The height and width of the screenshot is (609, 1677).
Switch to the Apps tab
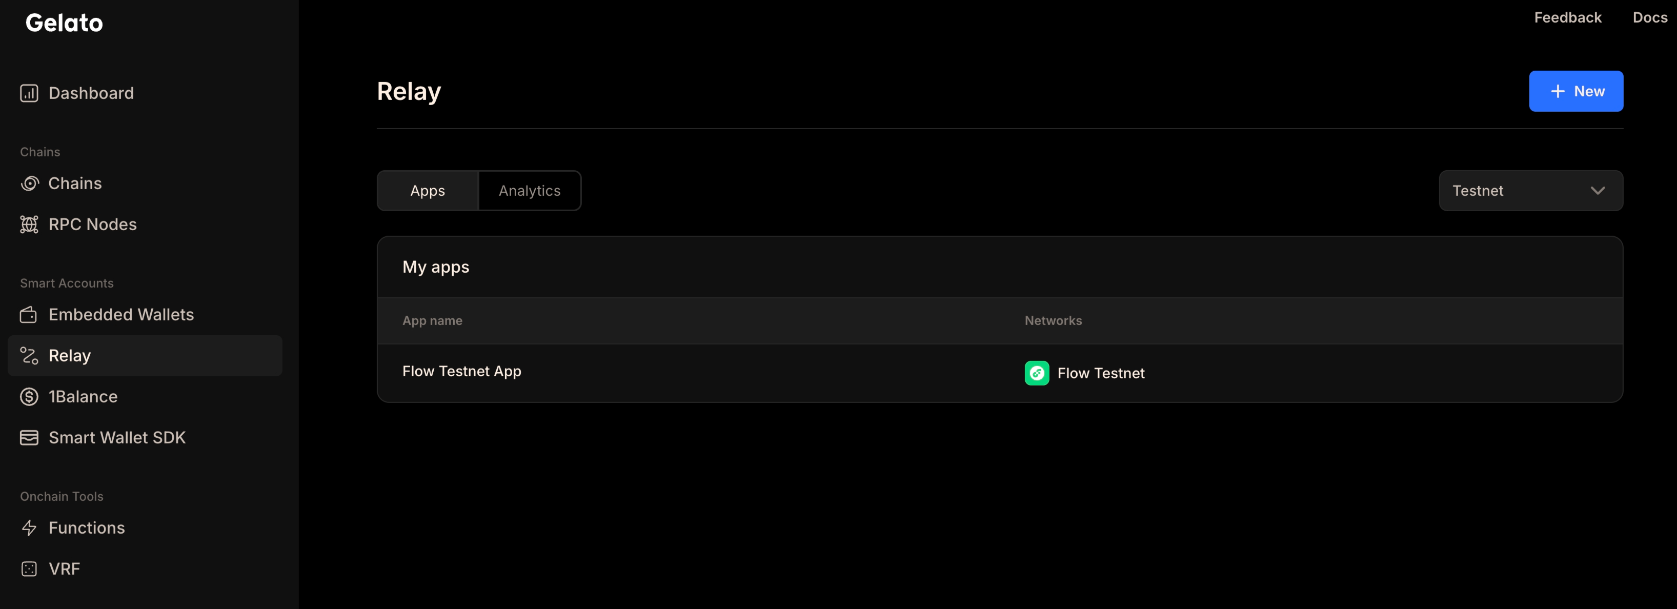pos(428,190)
